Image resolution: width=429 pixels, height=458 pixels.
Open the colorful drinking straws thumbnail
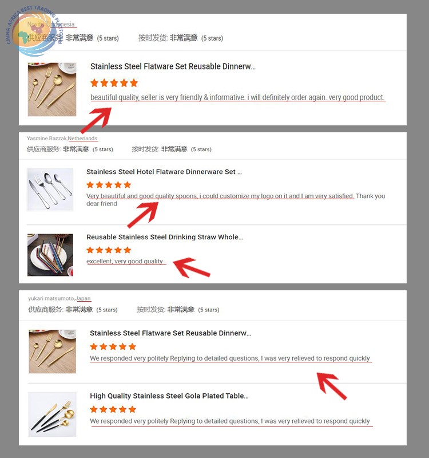click(x=50, y=255)
